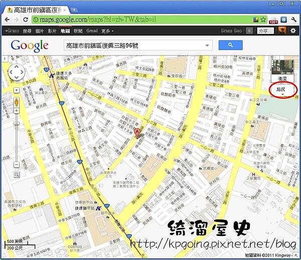Activate the drag-zoom magnifier tool
This screenshot has height=260, width=301.
[17, 174]
